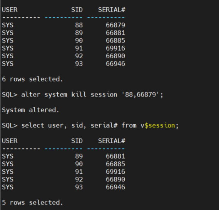Click the '88,66879' quoted session string
This screenshot has height=210, width=219.
point(140,95)
